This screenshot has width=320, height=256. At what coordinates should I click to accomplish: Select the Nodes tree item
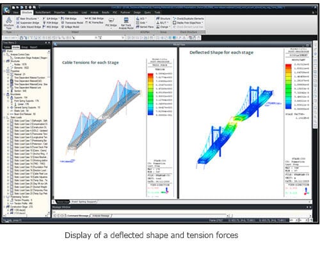pyautogui.click(x=20, y=65)
